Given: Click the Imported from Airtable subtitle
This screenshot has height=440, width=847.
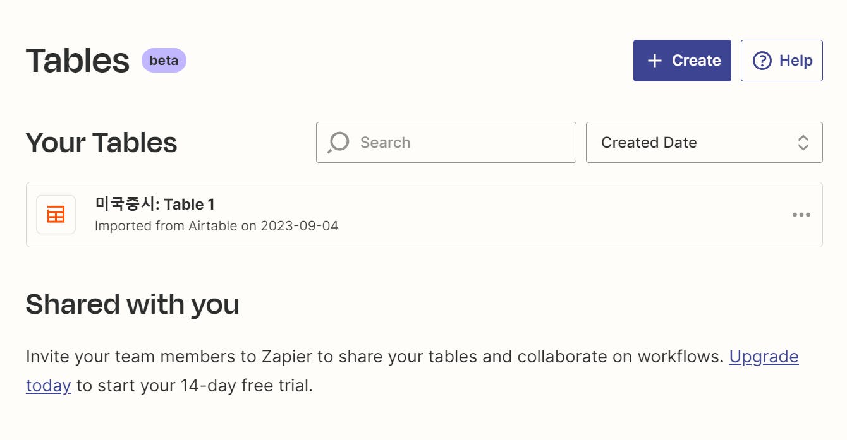Looking at the screenshot, I should [216, 225].
